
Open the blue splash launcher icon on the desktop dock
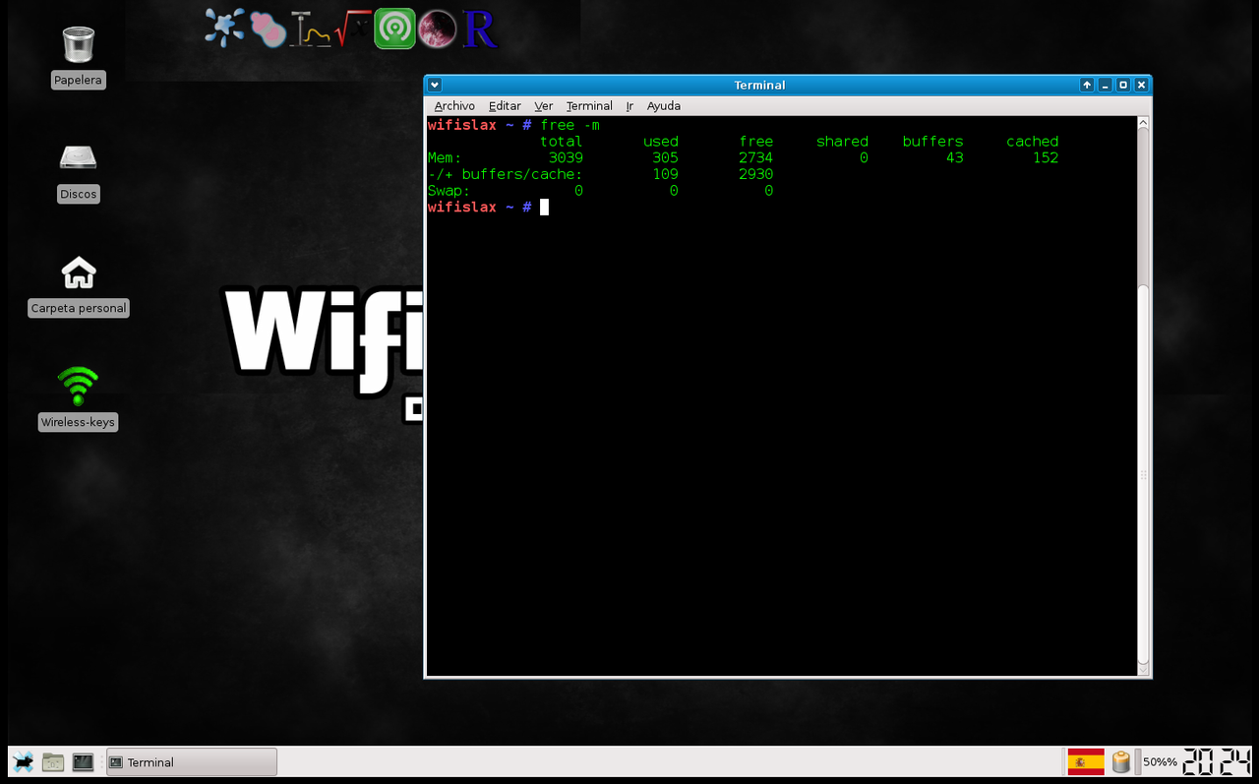224,28
